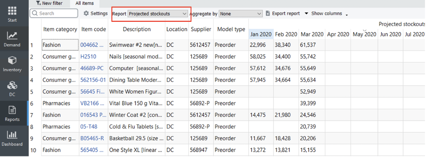This screenshot has width=426, height=157.
Task: Open item code B05465-R link
Action: (92, 138)
